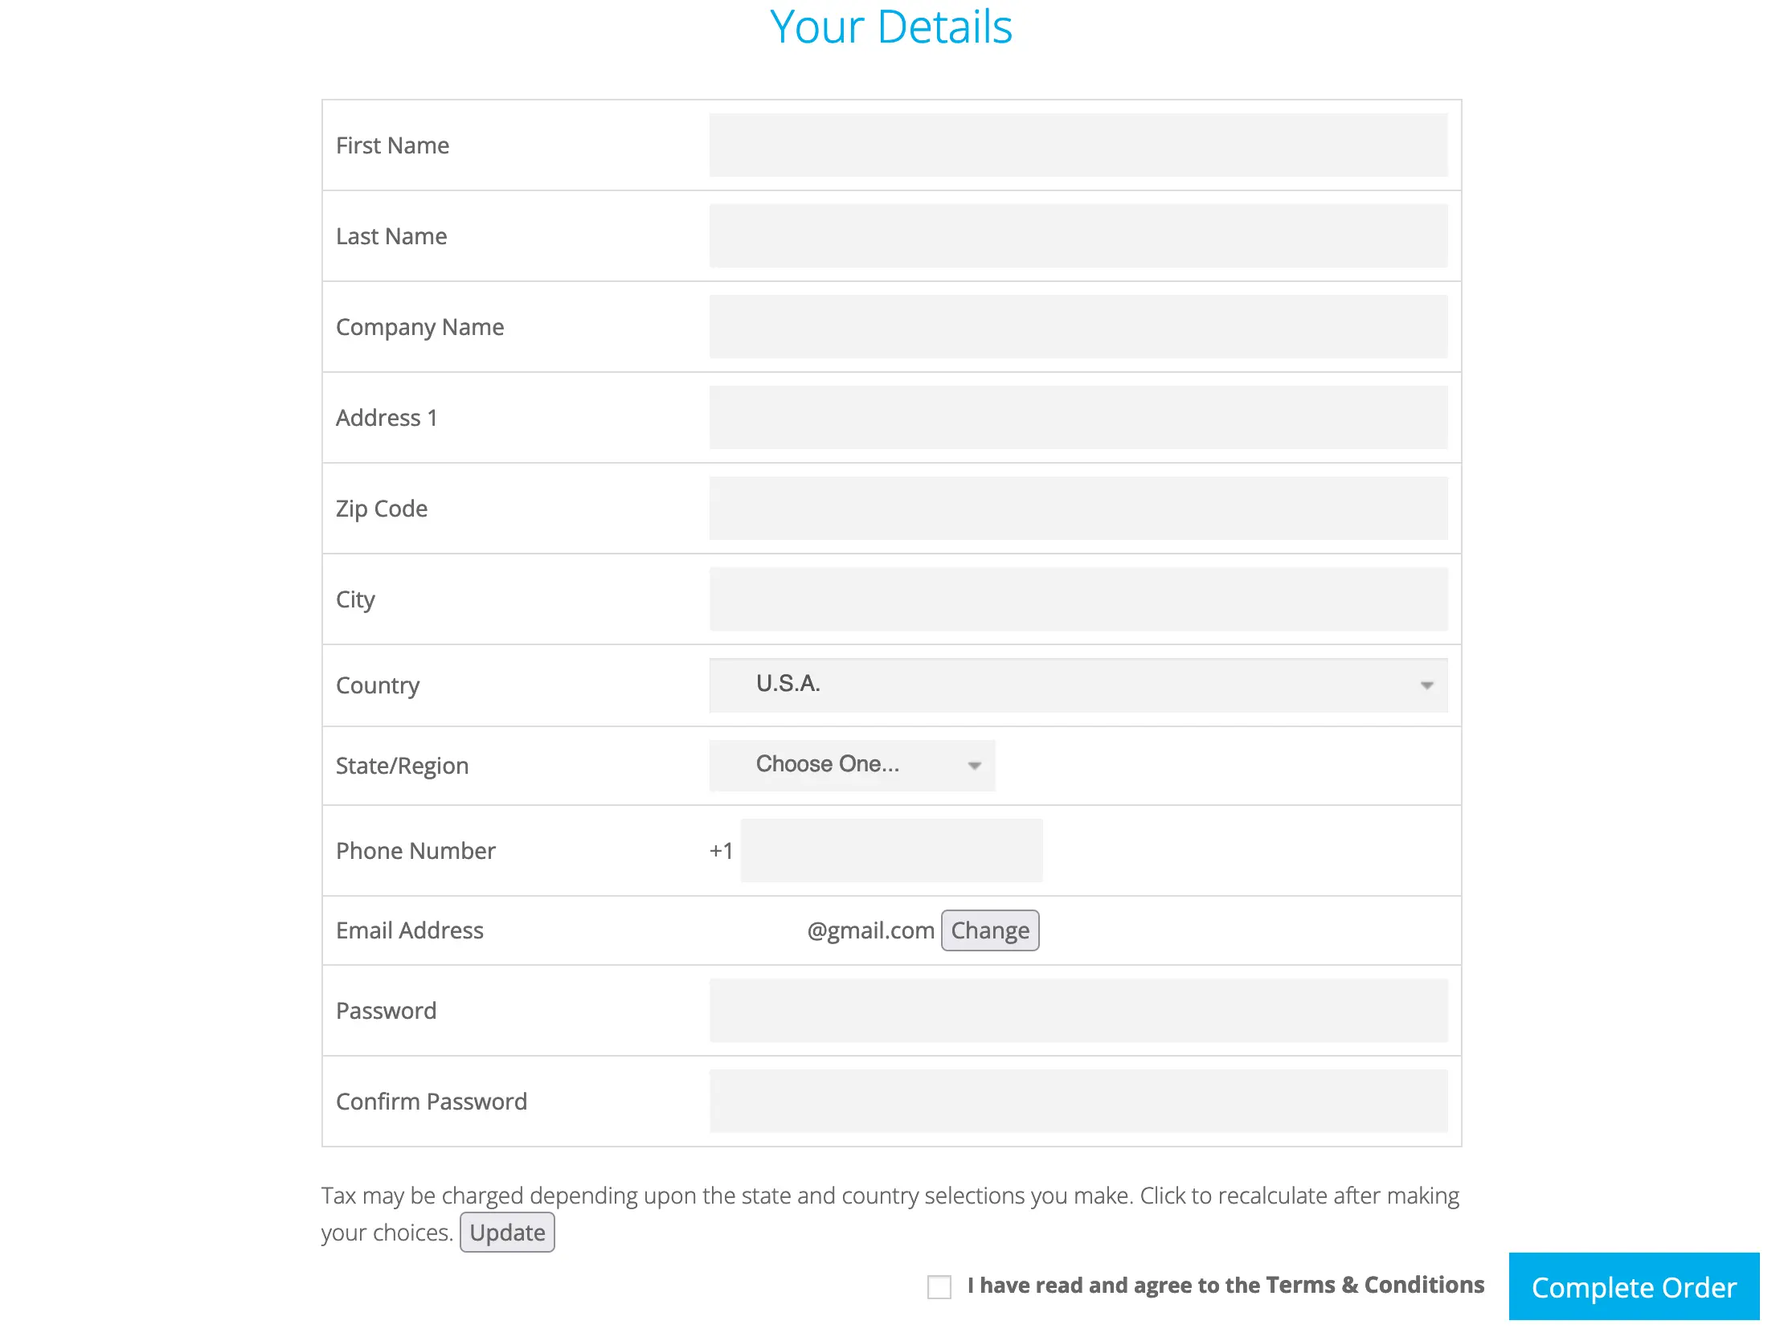Click the Last Name input field
This screenshot has height=1337, width=1784.
click(x=1077, y=235)
